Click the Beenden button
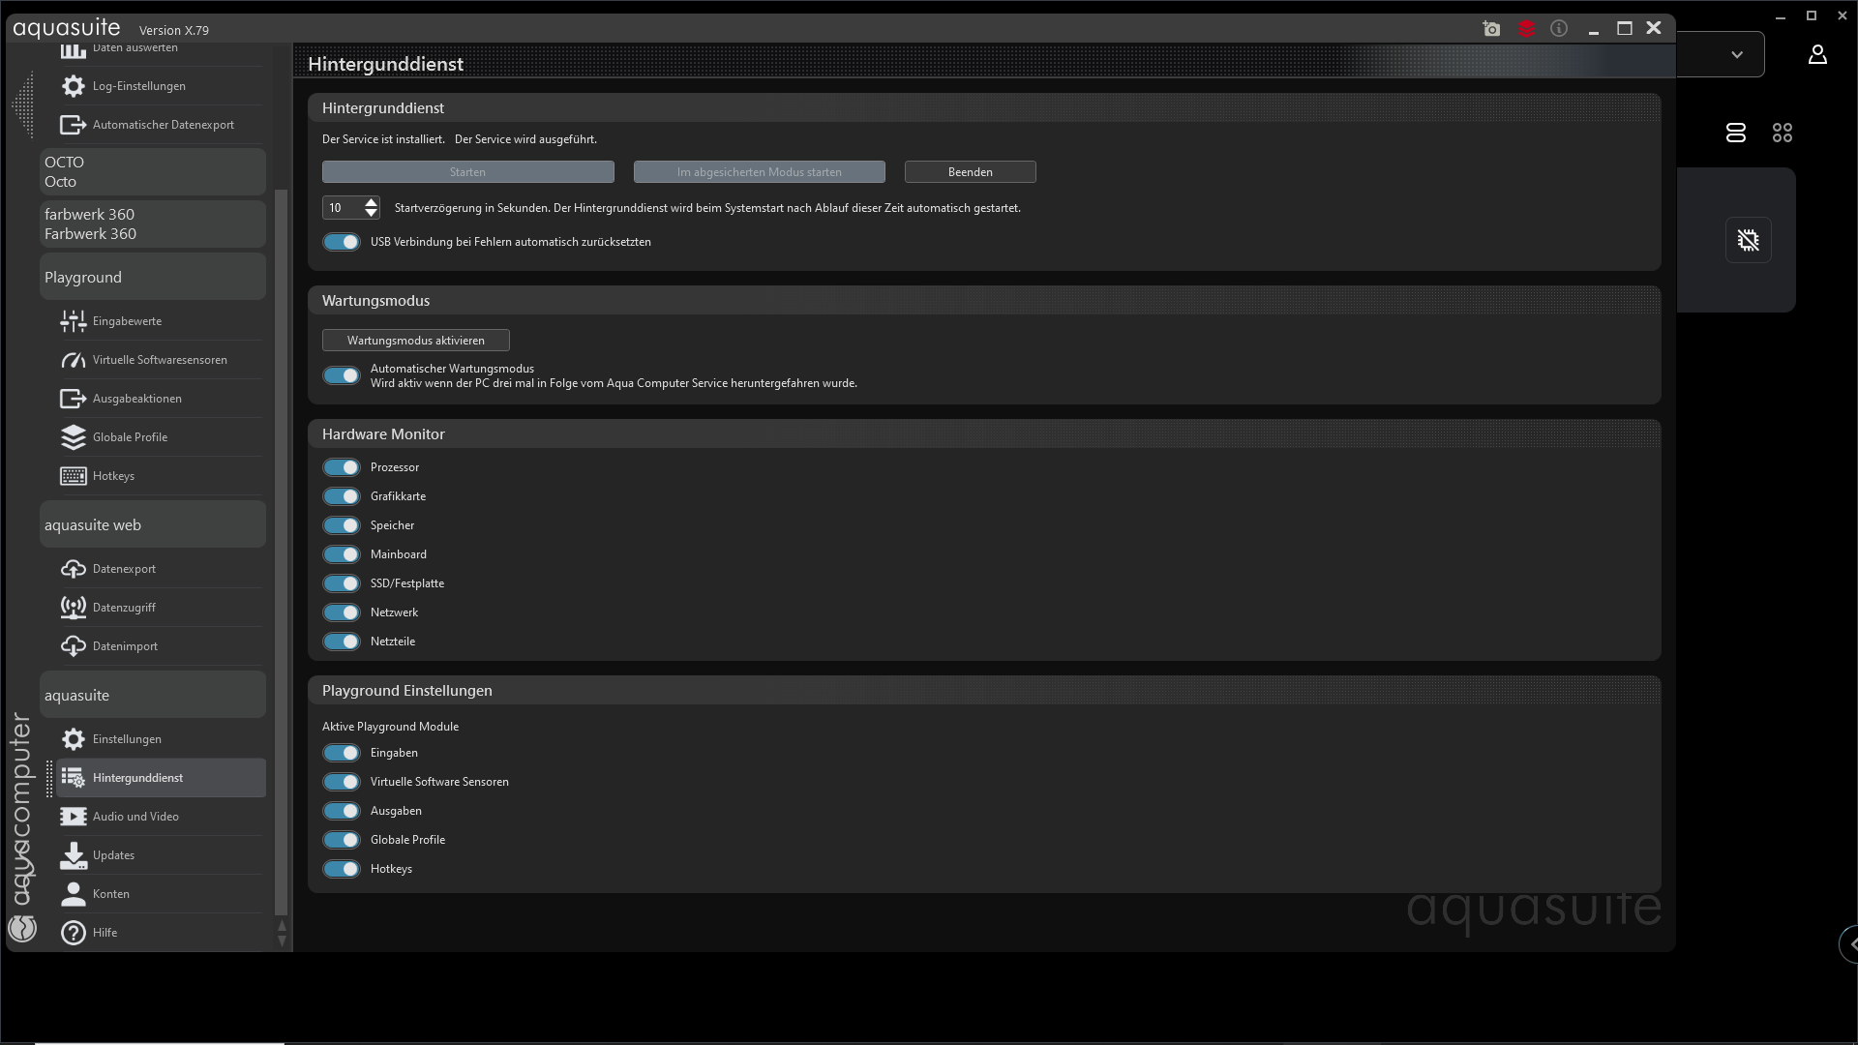This screenshot has height=1045, width=1858. [x=970, y=172]
